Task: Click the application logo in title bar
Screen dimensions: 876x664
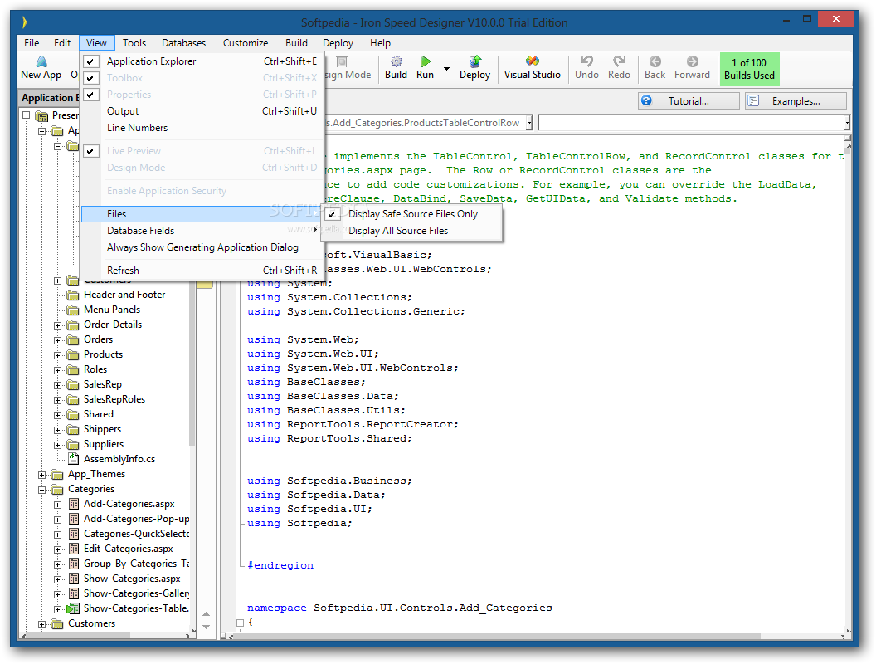Action: 25,22
